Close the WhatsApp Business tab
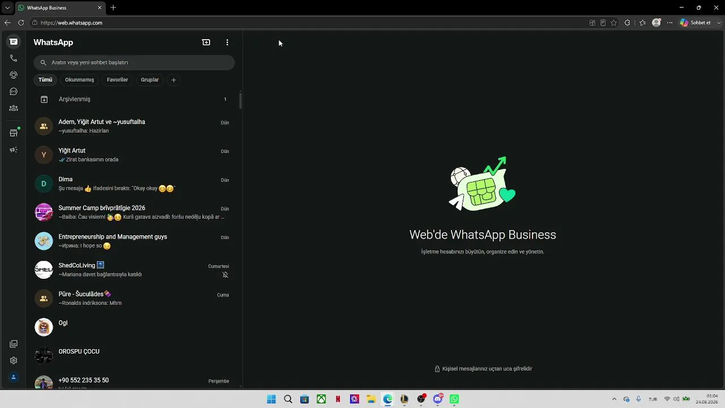The height and width of the screenshot is (408, 725). (x=100, y=8)
